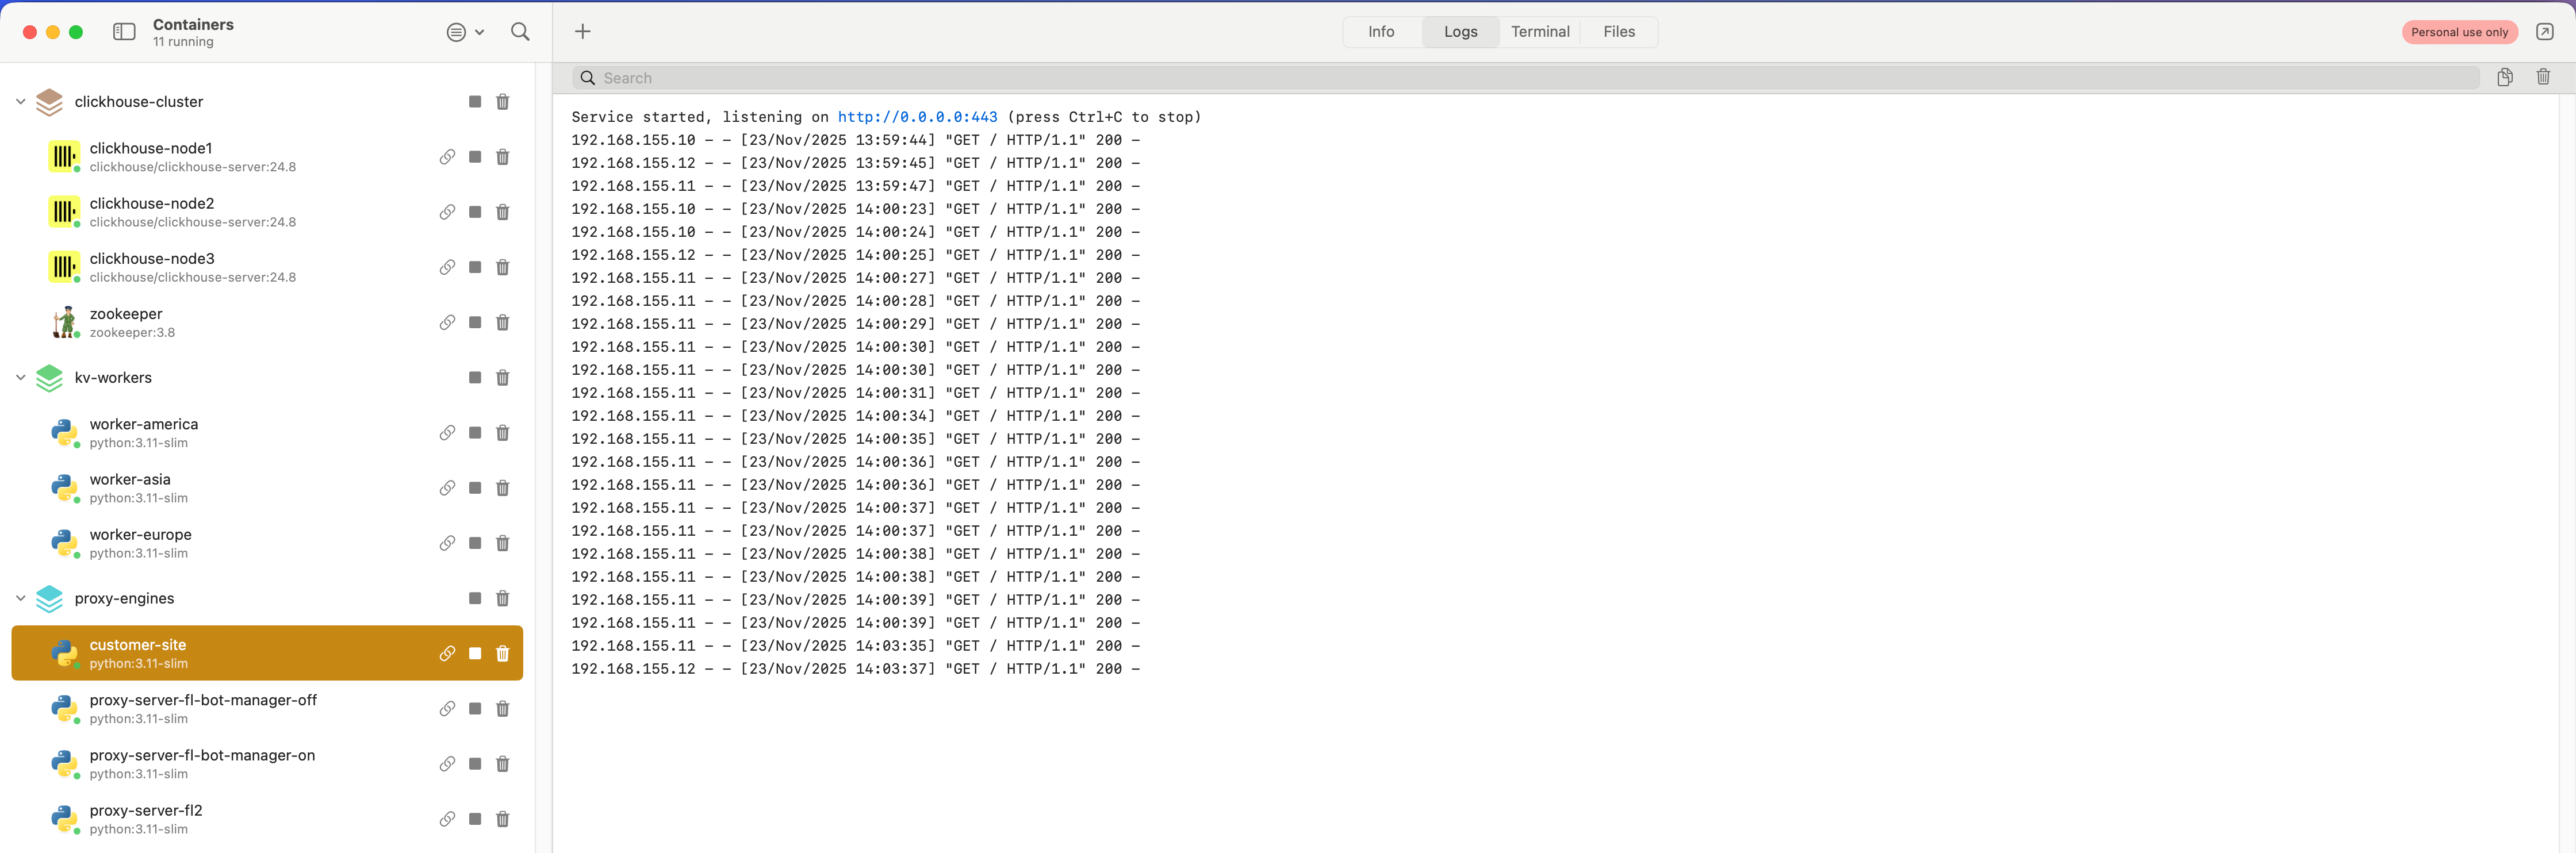Viewport: 2576px width, 853px height.
Task: Create a new container with the plus button
Action: [x=583, y=31]
